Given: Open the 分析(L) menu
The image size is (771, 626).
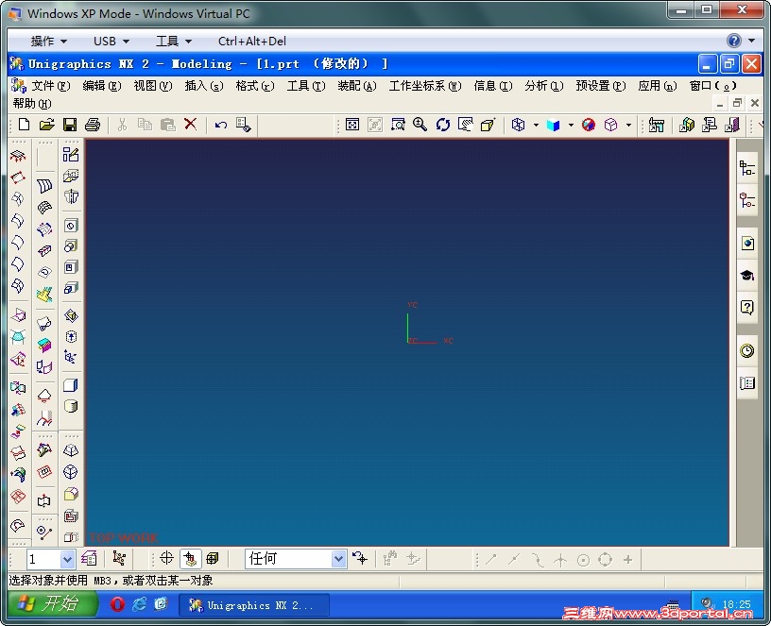Looking at the screenshot, I should pyautogui.click(x=544, y=86).
